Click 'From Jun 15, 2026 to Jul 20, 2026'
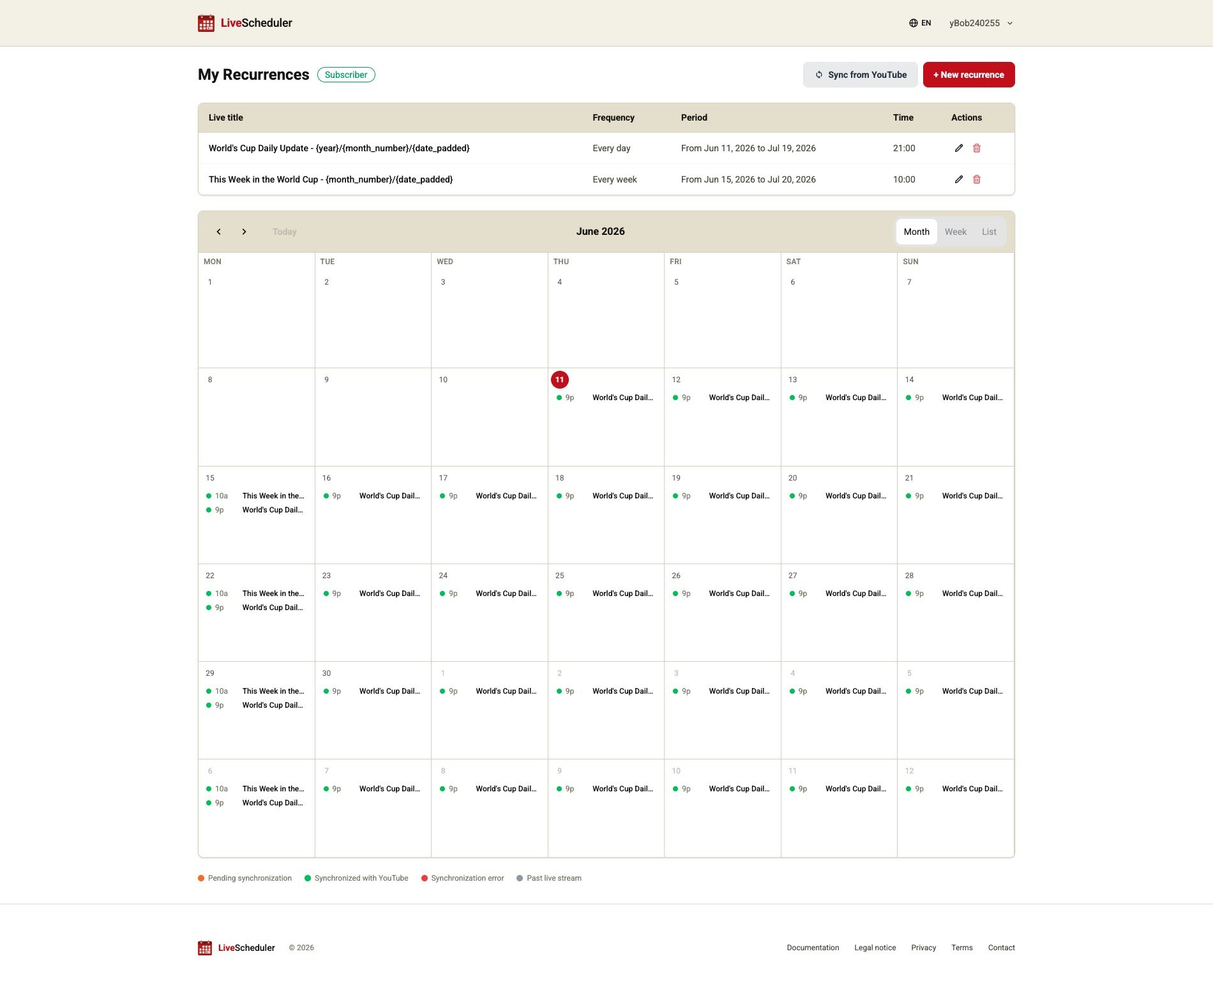 point(748,179)
